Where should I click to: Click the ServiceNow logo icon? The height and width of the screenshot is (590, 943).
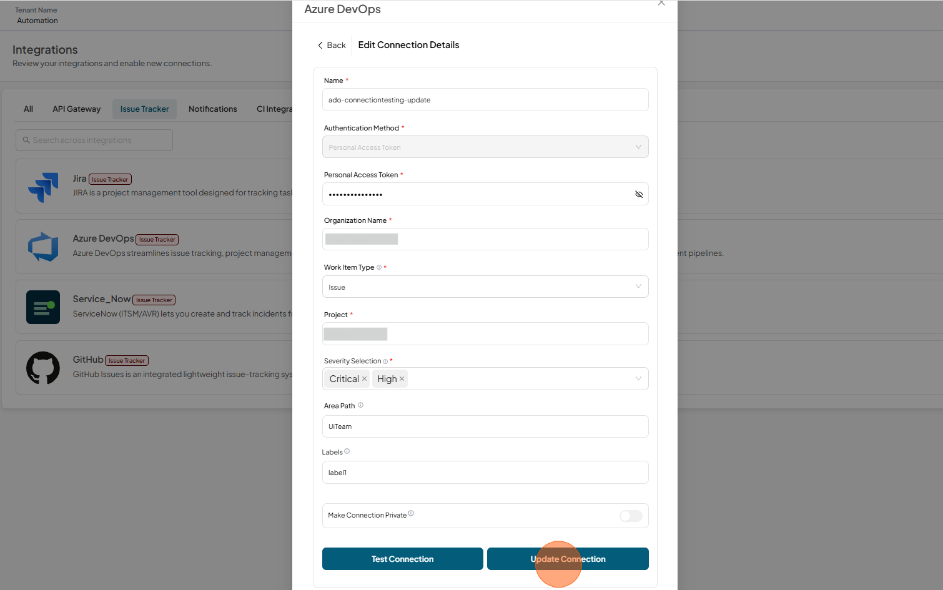point(43,307)
